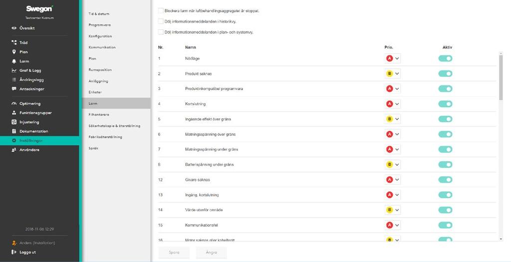Open priority dropdown arrow for Givare saknas

pos(397,180)
